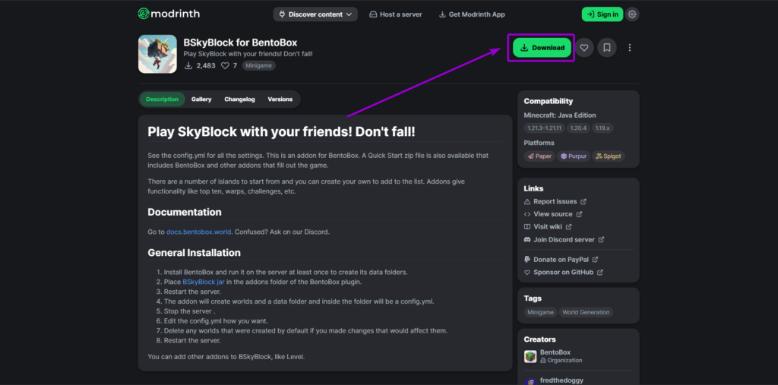Click the World Generation tag
778x385 pixels.
tap(586, 312)
